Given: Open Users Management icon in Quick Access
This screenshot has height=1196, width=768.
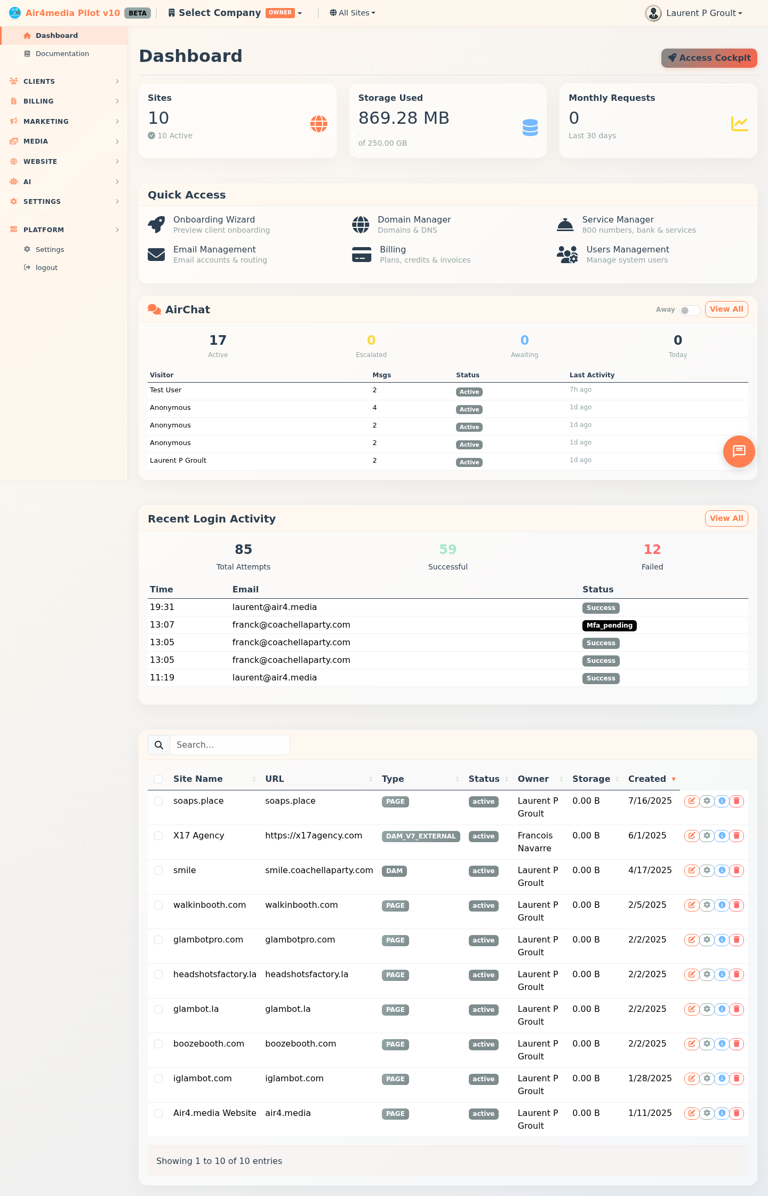Looking at the screenshot, I should (x=567, y=255).
